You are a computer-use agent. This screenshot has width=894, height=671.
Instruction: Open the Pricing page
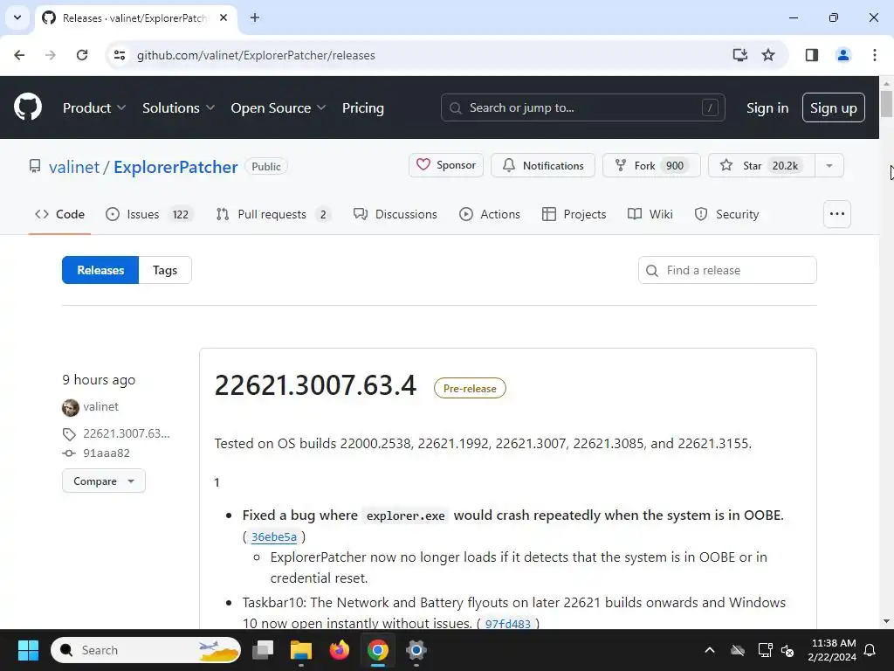pos(362,107)
